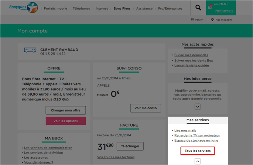Click the Mon compte page title
Screen dimensions: 253x165
33,31
